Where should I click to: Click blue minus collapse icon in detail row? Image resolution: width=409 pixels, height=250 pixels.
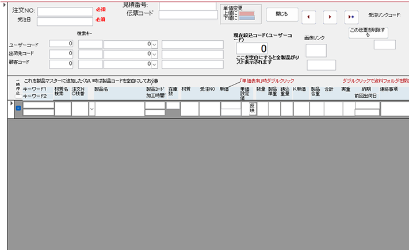pyautogui.click(x=18, y=108)
